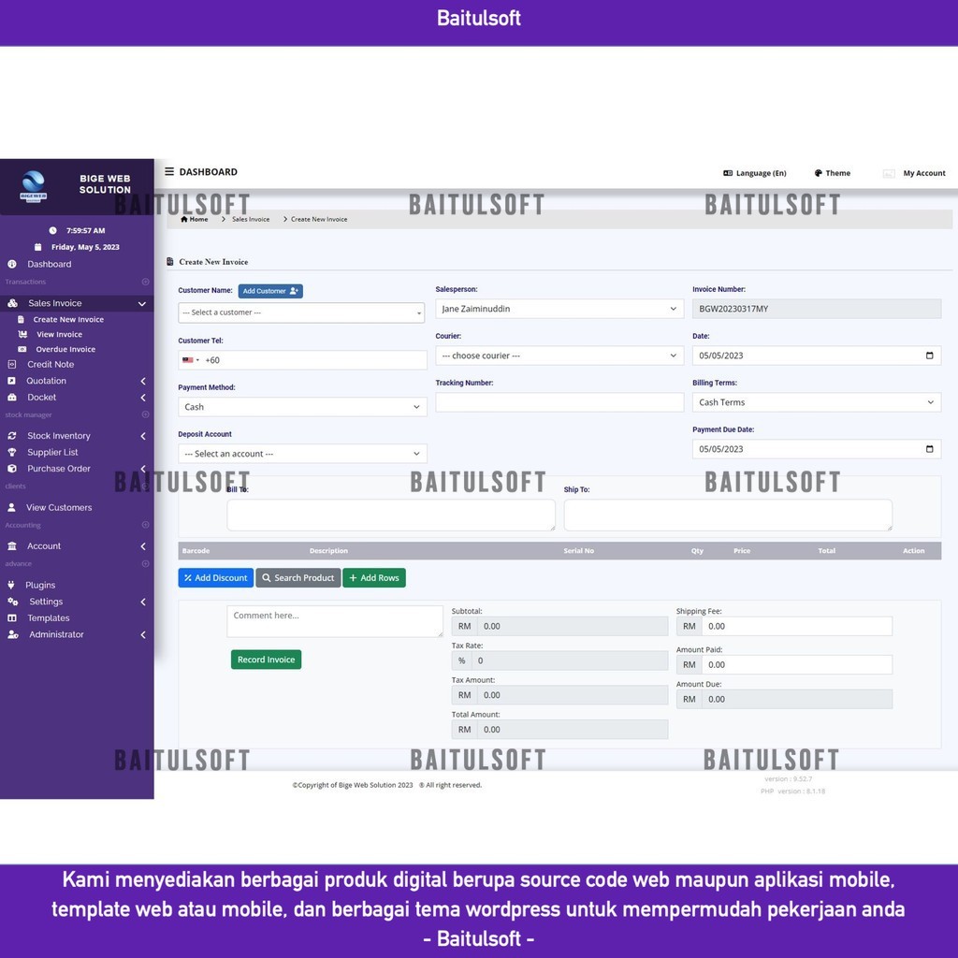Viewport: 958px width, 958px height.
Task: Open the Payment Due Date calendar icon
Action: point(929,449)
